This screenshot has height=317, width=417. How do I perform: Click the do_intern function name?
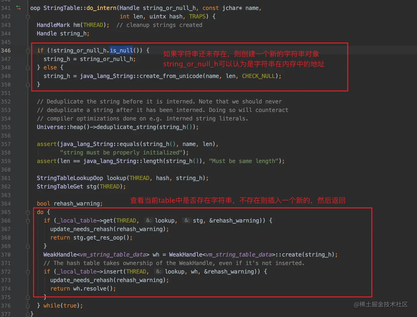(x=101, y=8)
